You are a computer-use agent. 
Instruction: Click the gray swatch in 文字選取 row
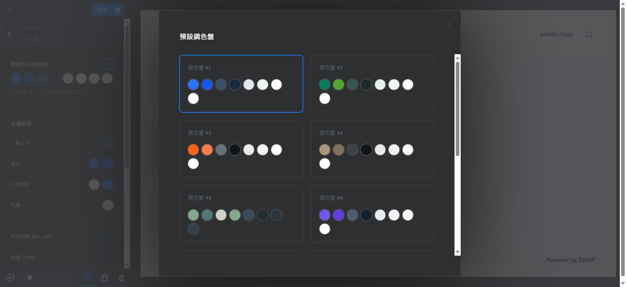(x=94, y=184)
